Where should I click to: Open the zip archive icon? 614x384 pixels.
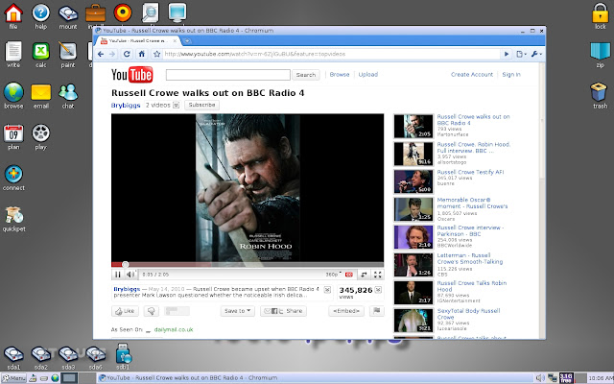(x=600, y=52)
